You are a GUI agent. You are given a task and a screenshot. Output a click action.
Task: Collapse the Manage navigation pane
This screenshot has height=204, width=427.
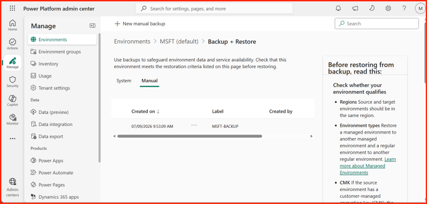click(x=93, y=26)
